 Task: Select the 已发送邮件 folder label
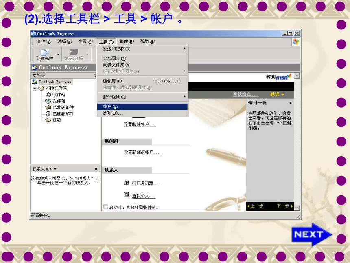[63, 107]
